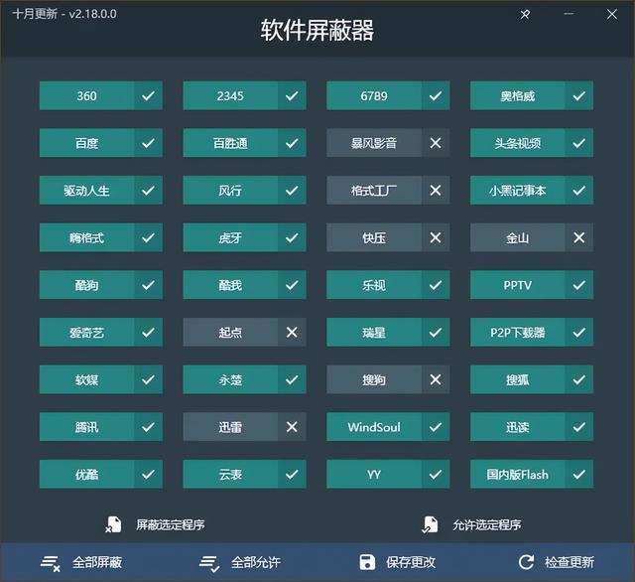Click the X mark next to 暴风影音
The height and width of the screenshot is (582, 635).
tap(436, 143)
